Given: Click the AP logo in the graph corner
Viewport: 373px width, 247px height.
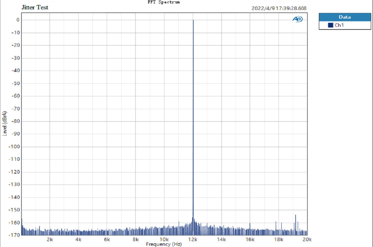Looking at the screenshot, I should click(x=297, y=19).
